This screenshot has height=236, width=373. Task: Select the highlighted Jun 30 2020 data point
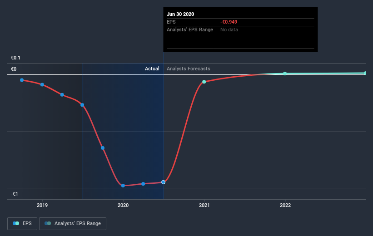[163, 182]
